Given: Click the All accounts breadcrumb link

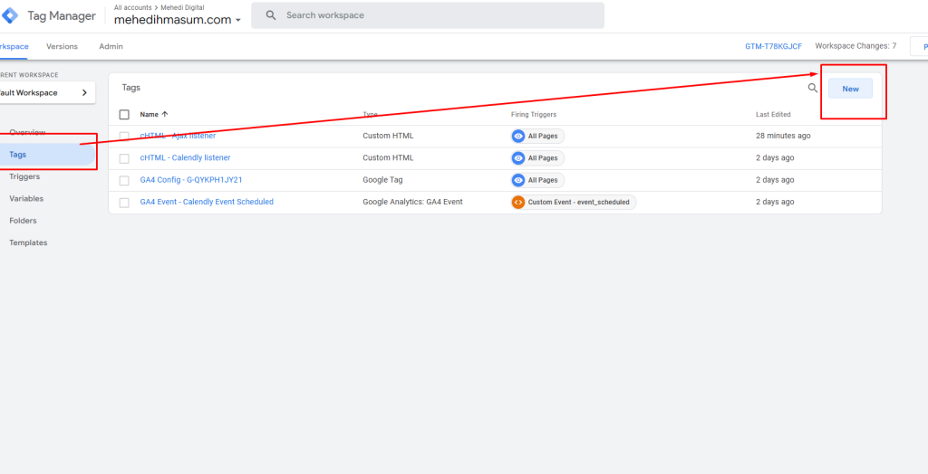Looking at the screenshot, I should click(x=132, y=7).
